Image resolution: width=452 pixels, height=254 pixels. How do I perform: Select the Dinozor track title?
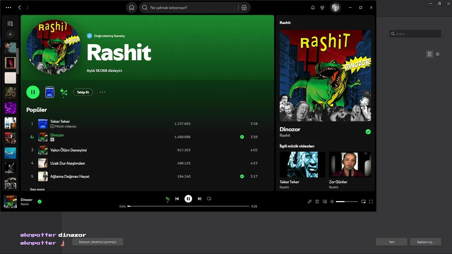pyautogui.click(x=57, y=135)
